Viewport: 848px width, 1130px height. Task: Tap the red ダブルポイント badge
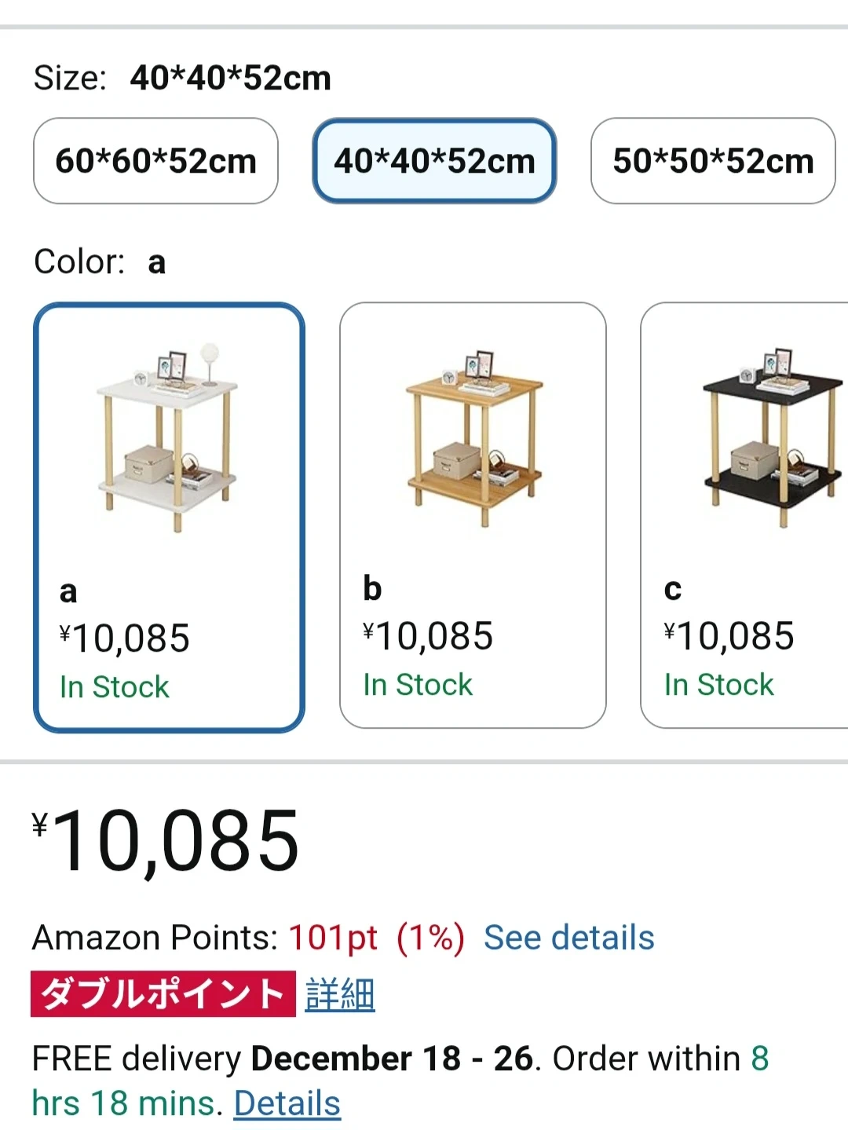tap(163, 994)
